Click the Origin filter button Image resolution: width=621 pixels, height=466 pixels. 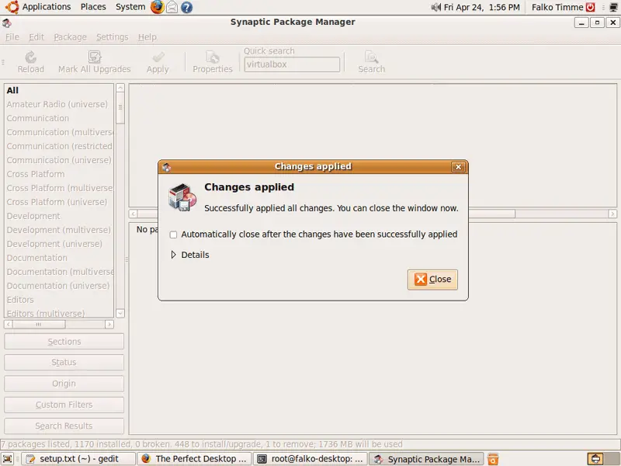(x=64, y=384)
